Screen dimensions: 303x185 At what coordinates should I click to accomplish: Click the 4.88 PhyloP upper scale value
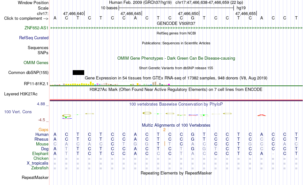[41, 104]
